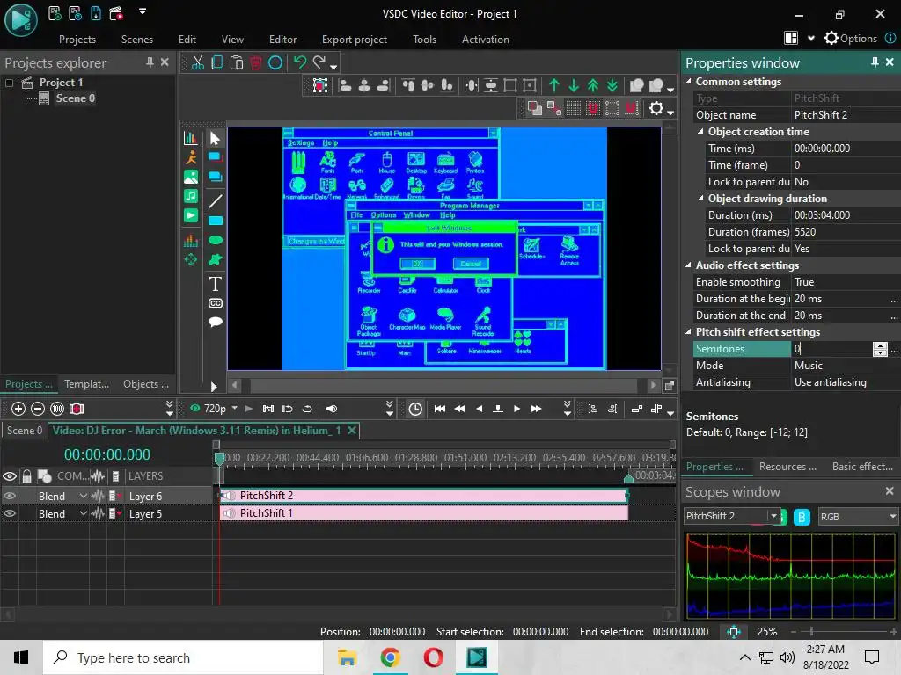Jump to the start of the timeline

[440, 409]
